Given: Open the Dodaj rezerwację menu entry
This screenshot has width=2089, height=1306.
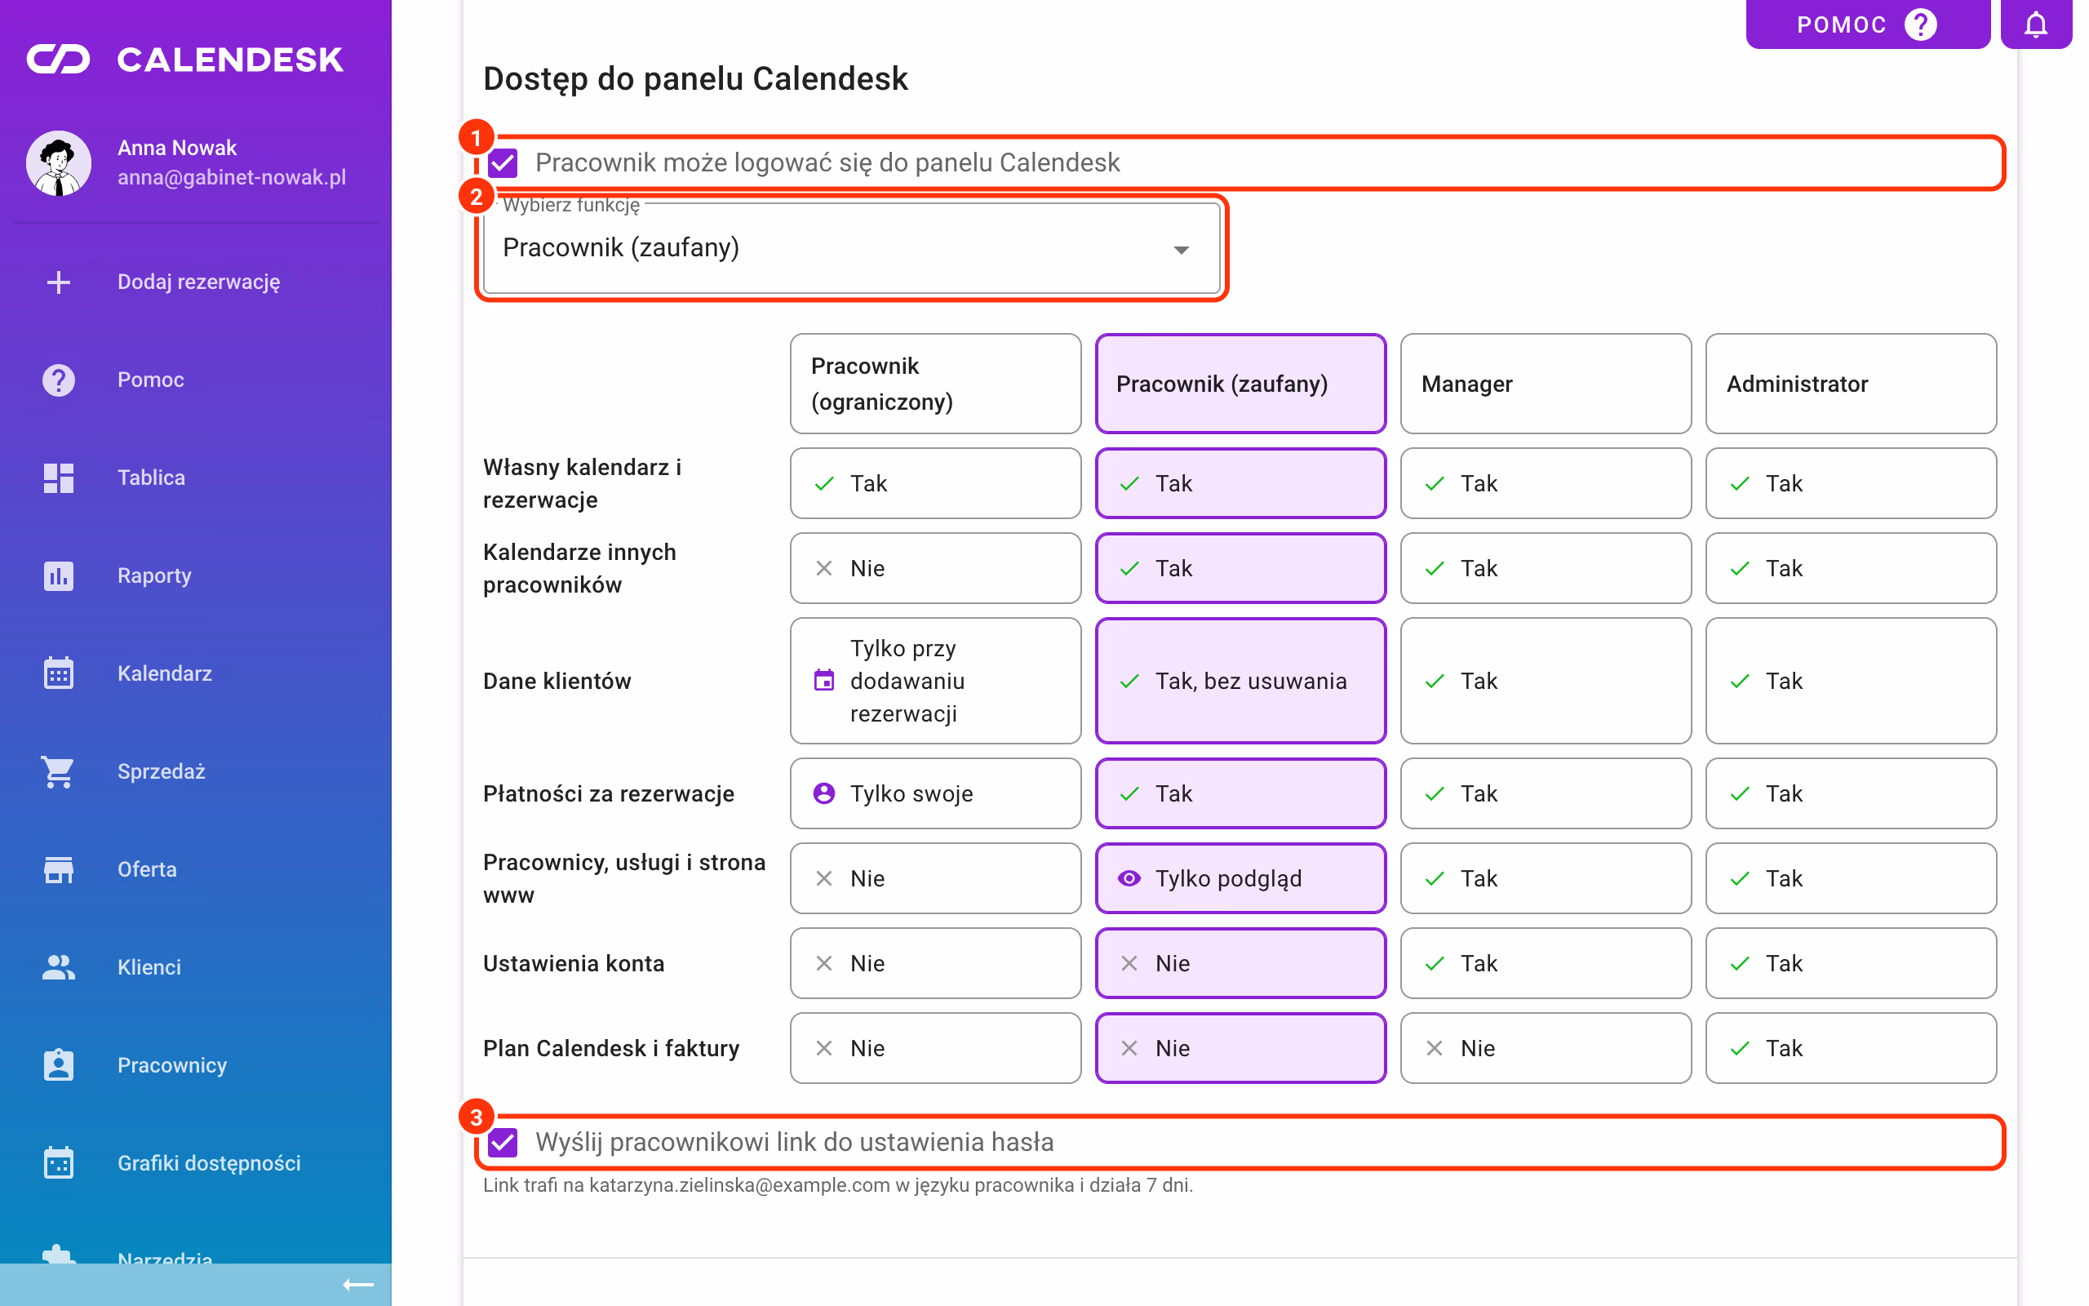Looking at the screenshot, I should pyautogui.click(x=197, y=282).
